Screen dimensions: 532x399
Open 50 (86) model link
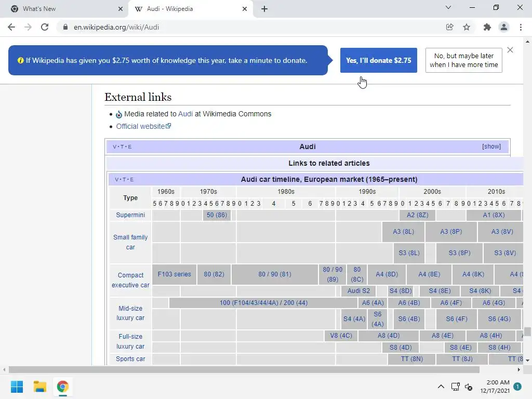tap(217, 215)
